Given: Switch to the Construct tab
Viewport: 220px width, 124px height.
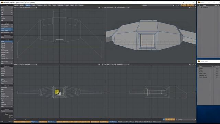Looking at the screenshot, I should [40, 6].
